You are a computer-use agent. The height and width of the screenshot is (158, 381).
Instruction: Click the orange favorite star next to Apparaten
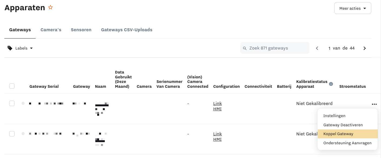point(50,8)
